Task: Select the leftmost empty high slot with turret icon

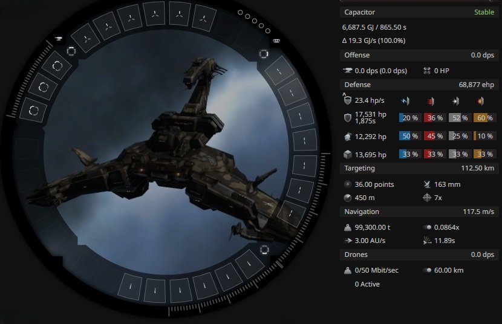Action: [86, 39]
